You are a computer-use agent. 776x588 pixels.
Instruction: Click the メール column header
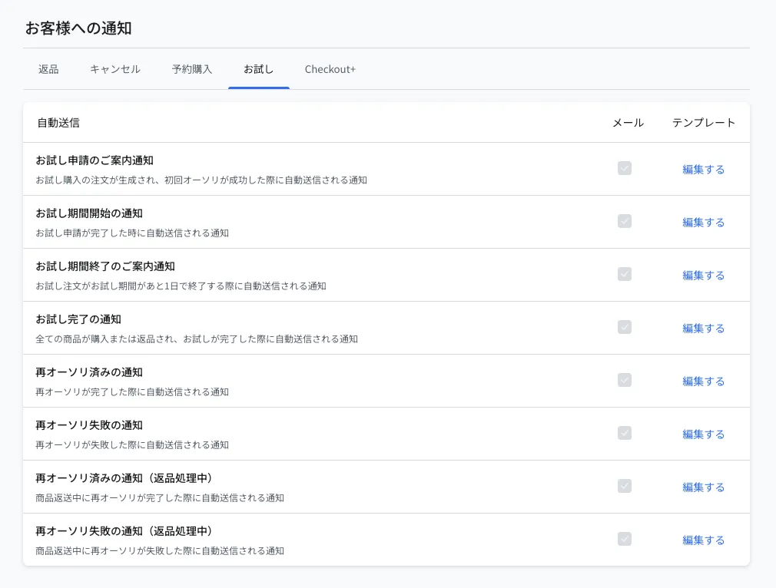click(x=628, y=123)
